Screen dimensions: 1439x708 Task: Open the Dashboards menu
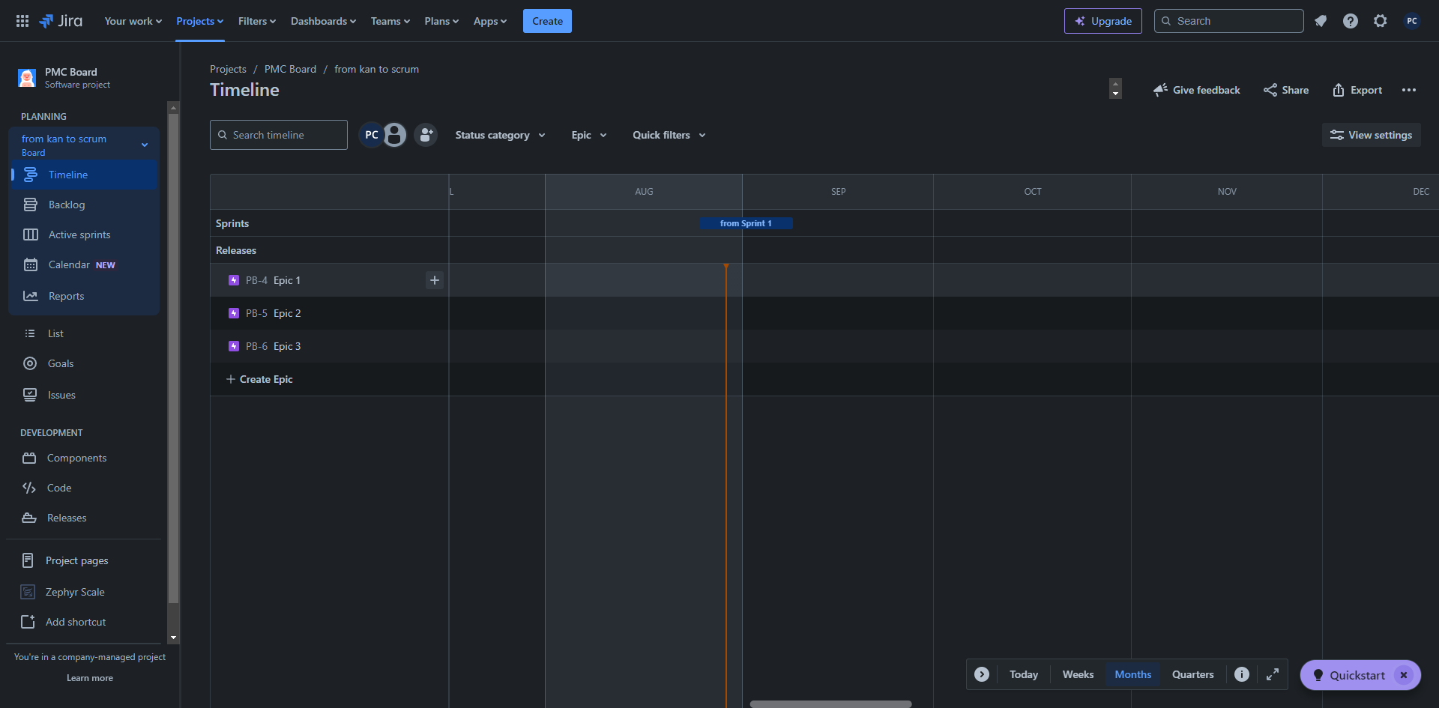(x=323, y=21)
